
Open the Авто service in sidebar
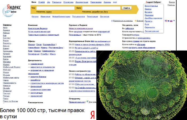(x=5, y=28)
